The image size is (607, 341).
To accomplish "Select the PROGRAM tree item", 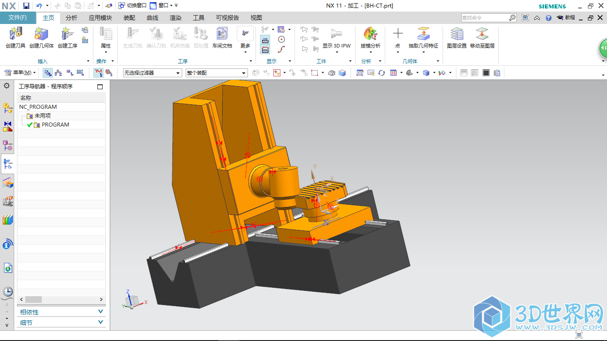I will click(56, 125).
